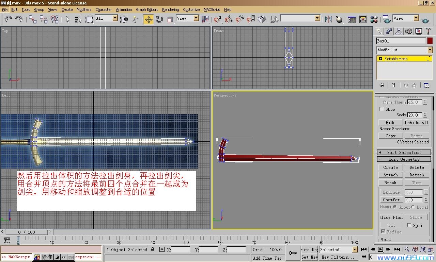The width and height of the screenshot is (436, 262).
Task: Click the Align tool icon
Action: click(x=339, y=19)
